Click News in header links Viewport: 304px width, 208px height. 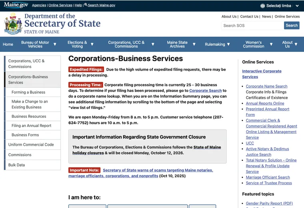point(266,16)
